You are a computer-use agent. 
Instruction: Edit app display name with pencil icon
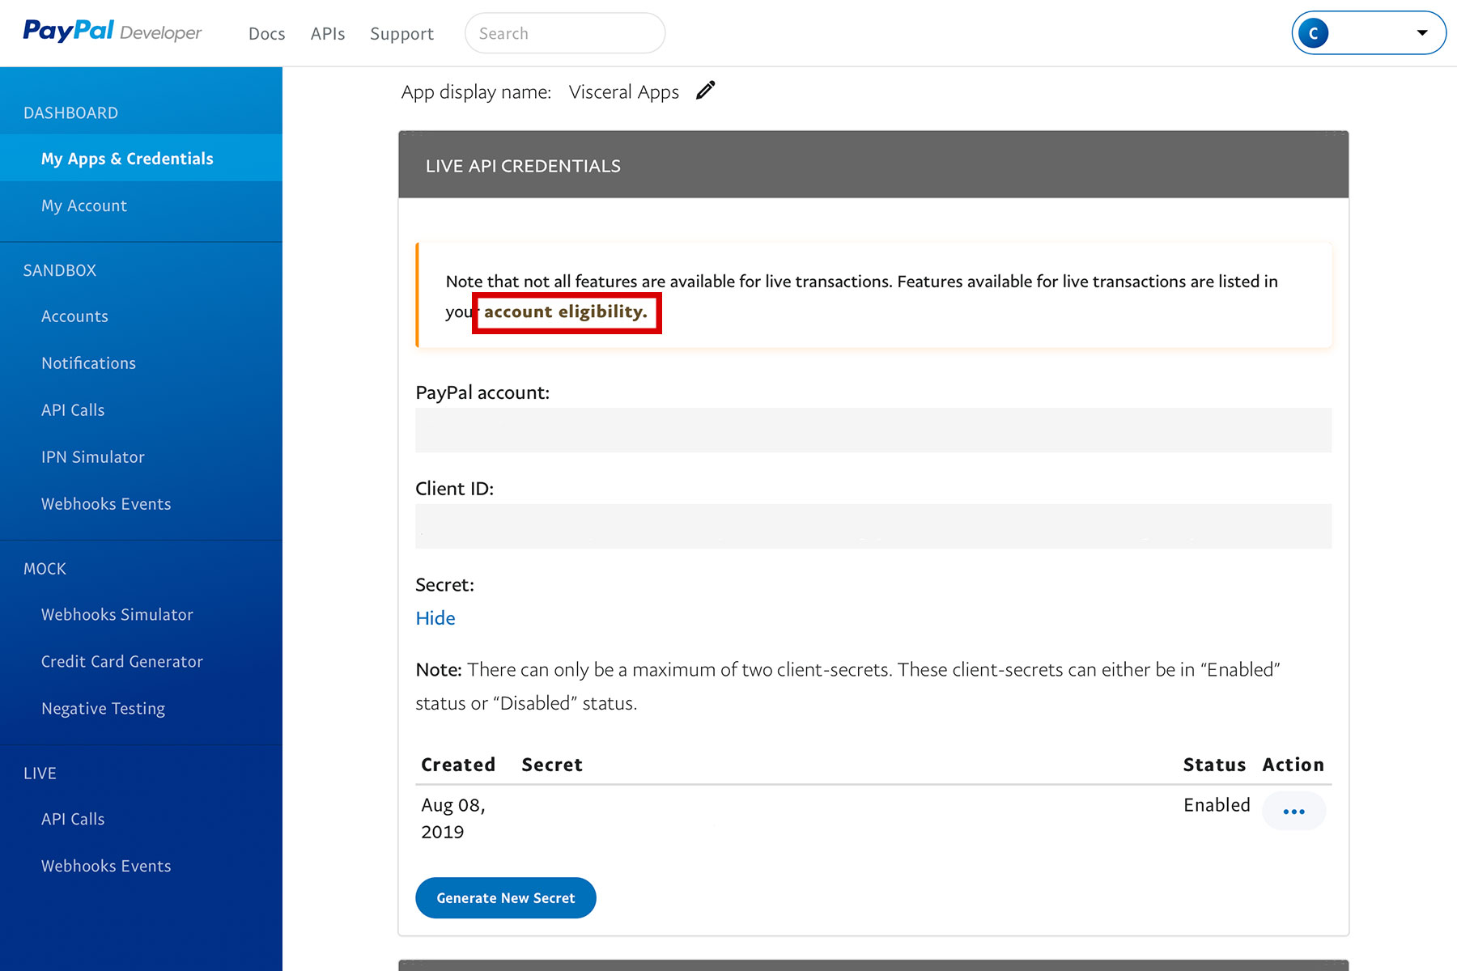pyautogui.click(x=706, y=90)
